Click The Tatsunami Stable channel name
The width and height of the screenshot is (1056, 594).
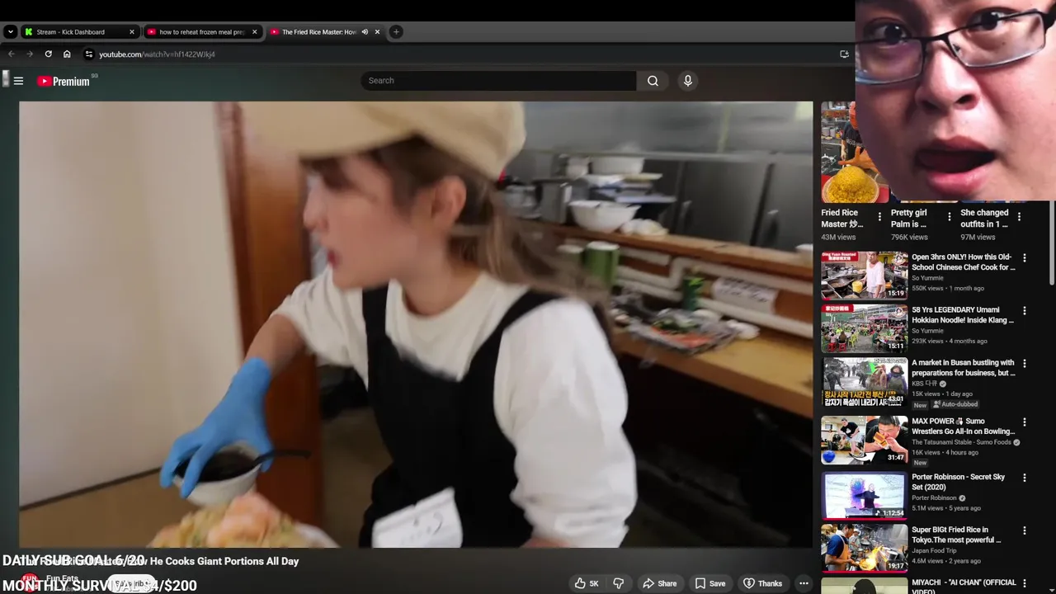pyautogui.click(x=961, y=442)
